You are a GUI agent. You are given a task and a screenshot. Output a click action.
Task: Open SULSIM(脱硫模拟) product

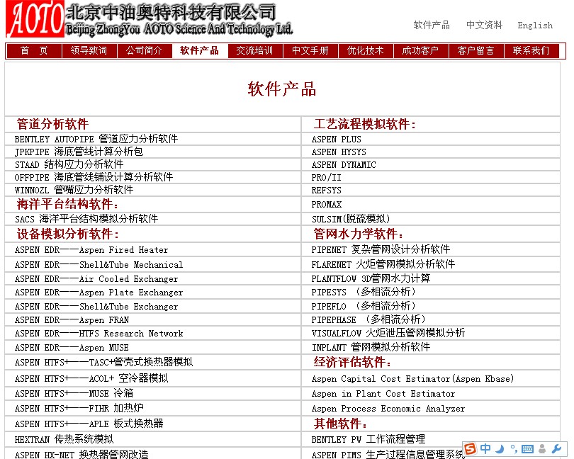click(351, 220)
